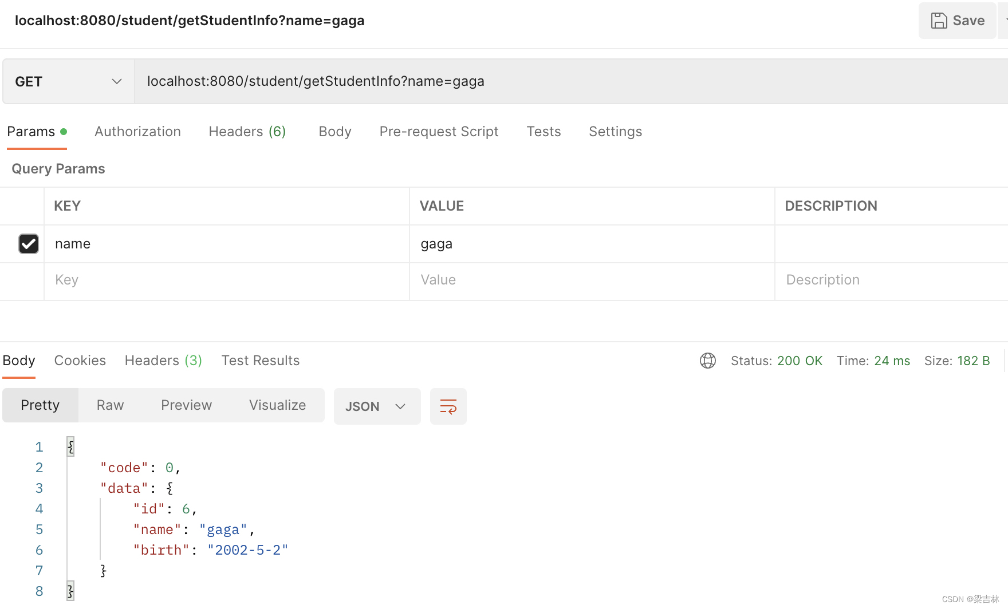Click the empty Description placeholder field
The image size is (1008, 609).
(x=891, y=280)
